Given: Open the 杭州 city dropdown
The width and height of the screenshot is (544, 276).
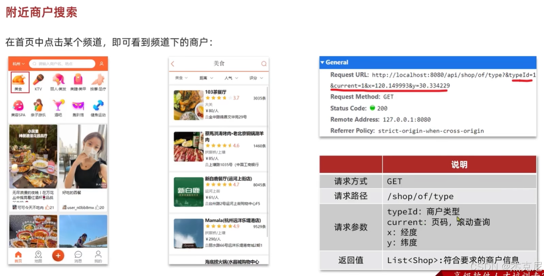Looking at the screenshot, I should point(18,64).
